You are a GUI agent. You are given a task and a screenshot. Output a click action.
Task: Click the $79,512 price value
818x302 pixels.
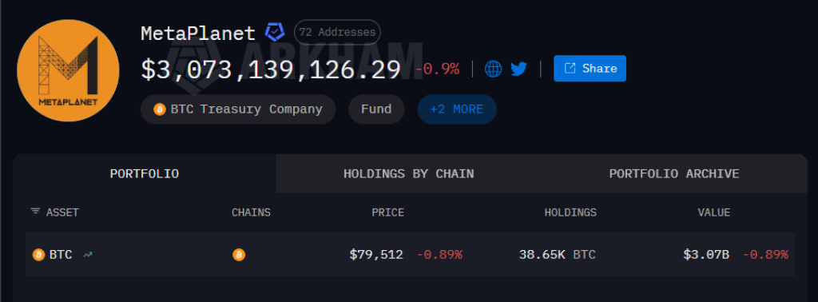pyautogui.click(x=376, y=255)
